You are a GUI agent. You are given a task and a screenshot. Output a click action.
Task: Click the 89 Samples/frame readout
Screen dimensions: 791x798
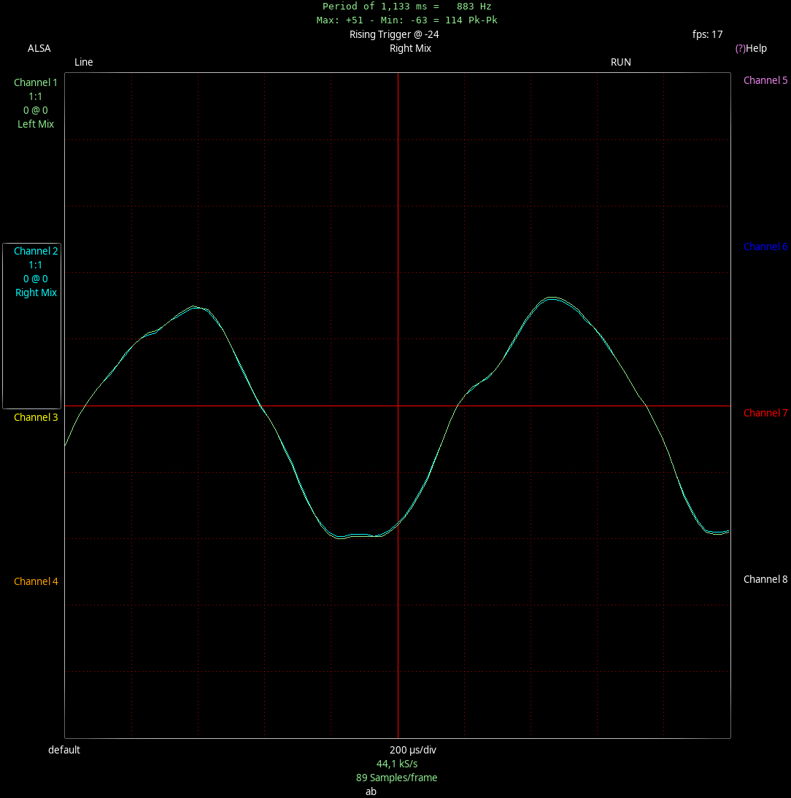click(x=396, y=777)
